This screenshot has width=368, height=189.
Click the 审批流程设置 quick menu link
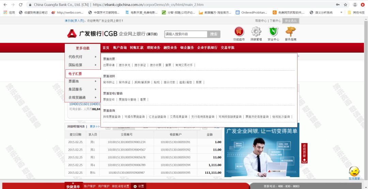(x=121, y=186)
